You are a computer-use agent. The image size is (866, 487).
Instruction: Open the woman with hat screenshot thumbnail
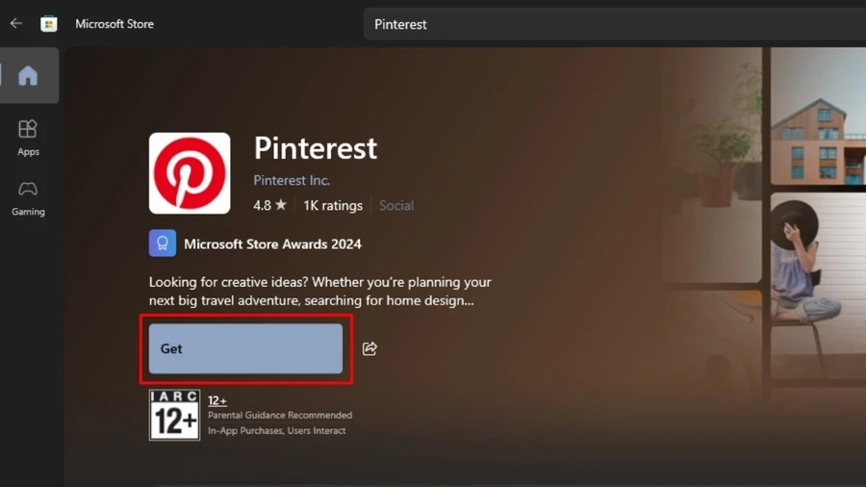pyautogui.click(x=818, y=284)
